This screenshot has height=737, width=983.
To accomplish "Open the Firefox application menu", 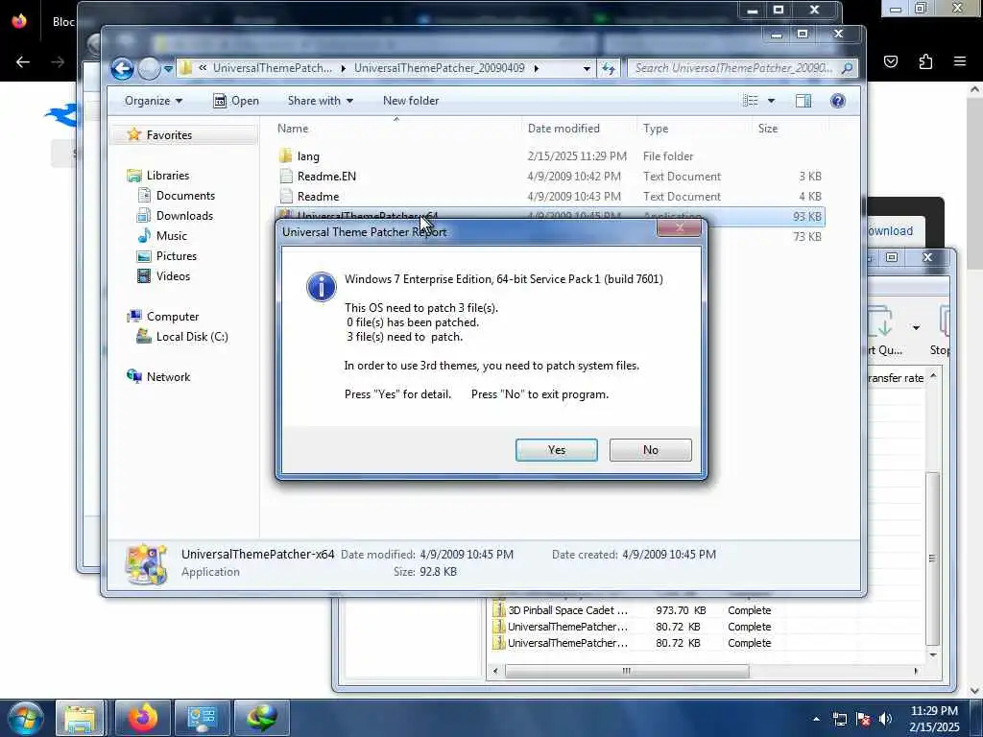I will 960,61.
